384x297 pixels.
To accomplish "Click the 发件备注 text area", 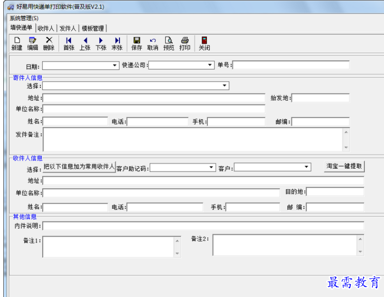I will (x=193, y=139).
